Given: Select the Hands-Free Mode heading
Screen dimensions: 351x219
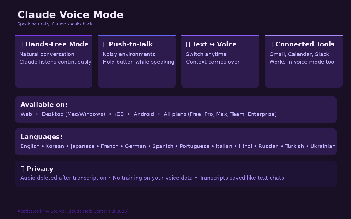Looking at the screenshot, I should pos(57,44).
